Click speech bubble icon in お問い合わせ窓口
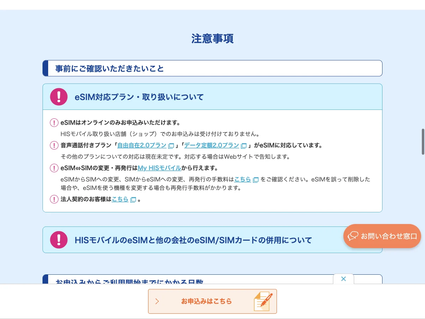The image size is (425, 319). pyautogui.click(x=353, y=236)
